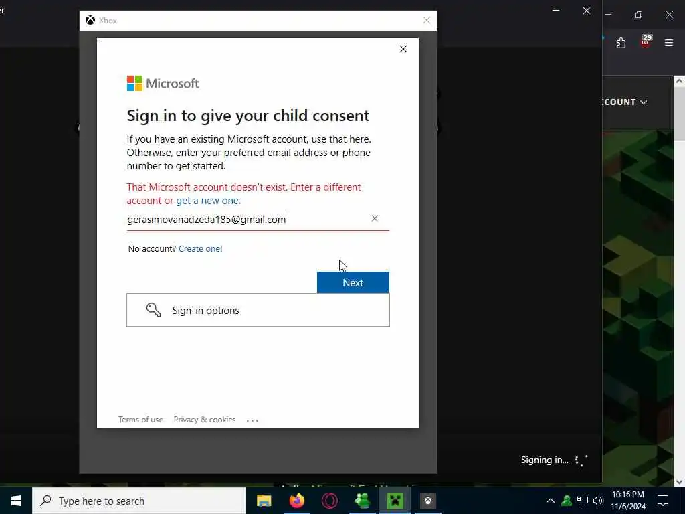Screen dimensions: 685x514
Task: Open the volume tray icon
Action: point(597,501)
